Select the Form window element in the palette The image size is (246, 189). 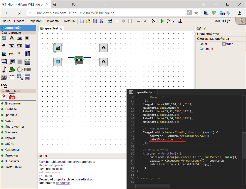(4, 38)
